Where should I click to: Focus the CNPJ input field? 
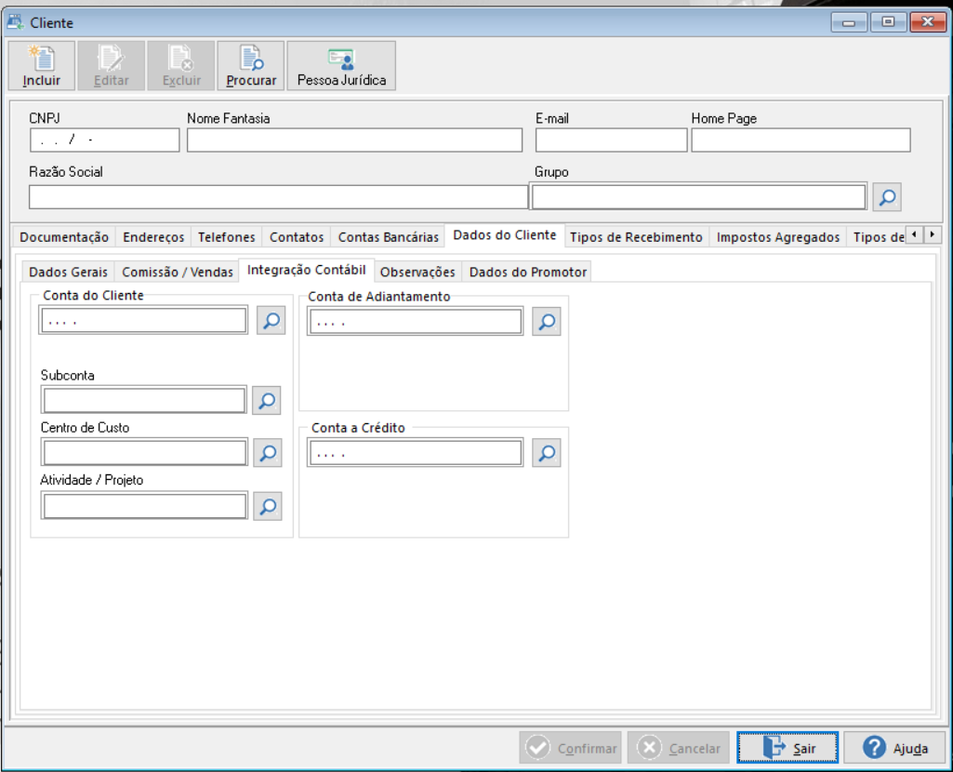(104, 140)
